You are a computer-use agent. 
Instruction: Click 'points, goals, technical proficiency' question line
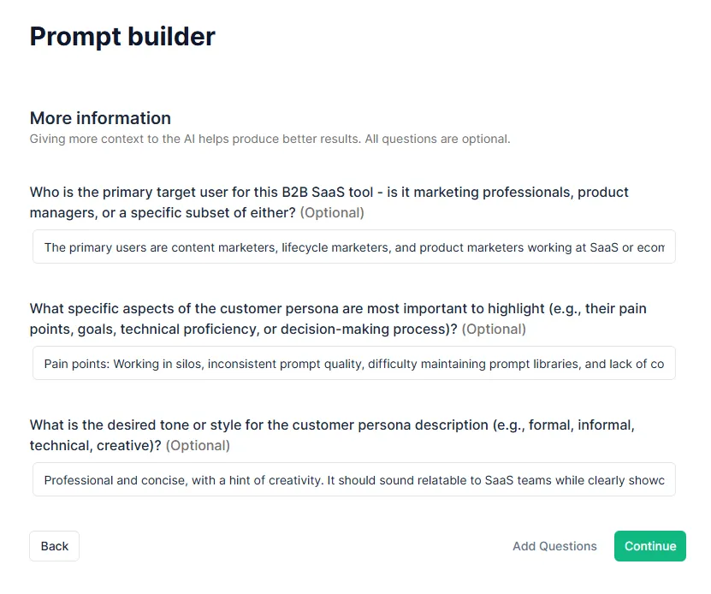click(x=243, y=329)
